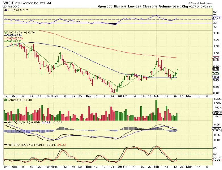Click the MA(200) 0.93 legend entry

pyautogui.click(x=15, y=38)
